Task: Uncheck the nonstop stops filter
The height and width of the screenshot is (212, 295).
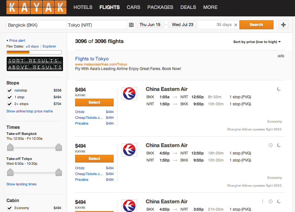Action: [10, 91]
